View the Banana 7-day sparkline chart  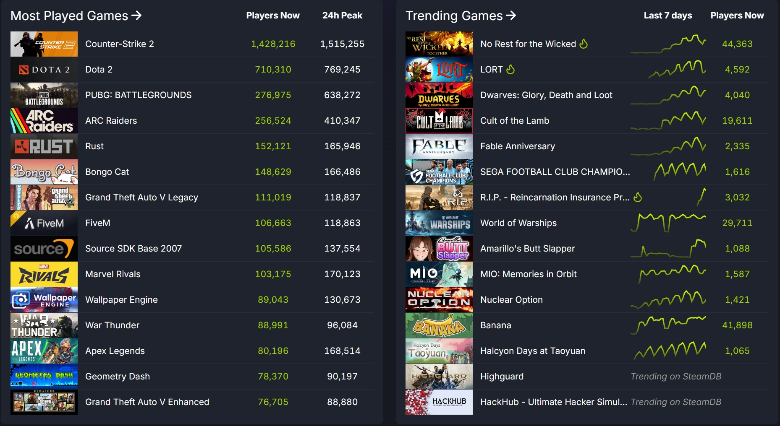coord(668,325)
